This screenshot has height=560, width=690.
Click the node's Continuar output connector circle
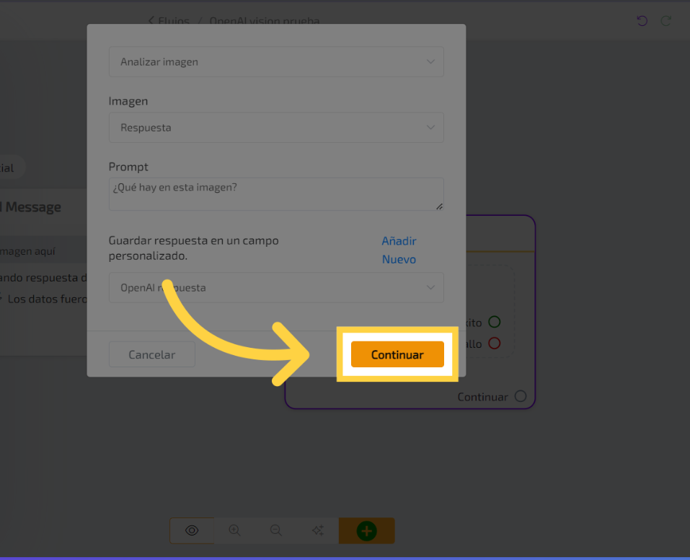coord(521,396)
